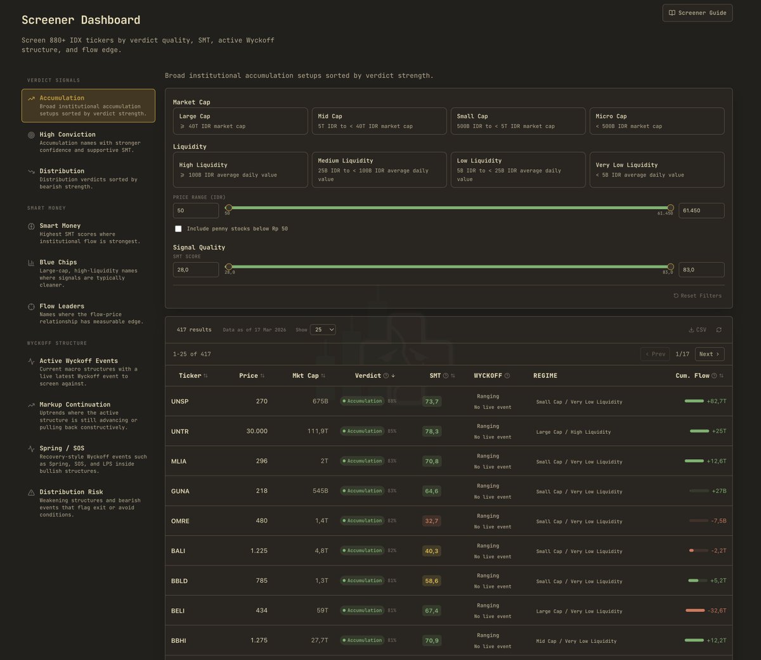Click the GUNA ticker
This screenshot has width=761, height=660.
[180, 491]
